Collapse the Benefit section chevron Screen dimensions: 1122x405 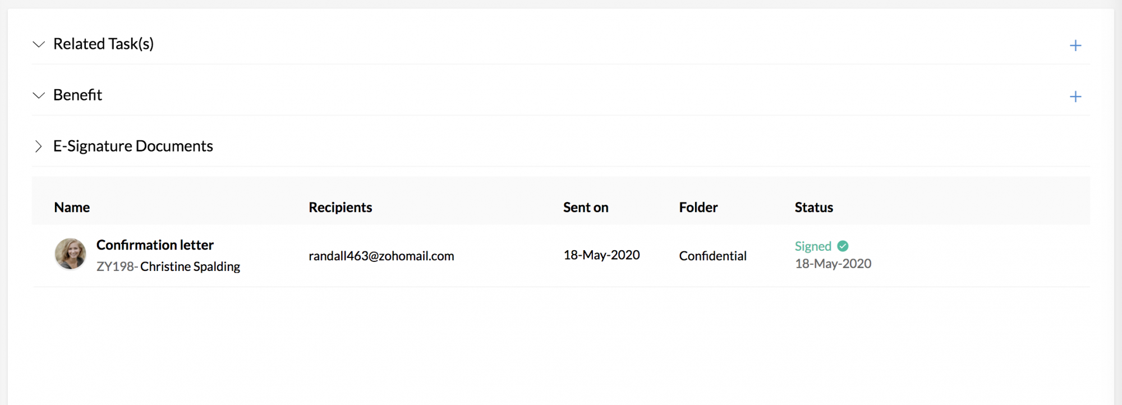pyautogui.click(x=39, y=95)
